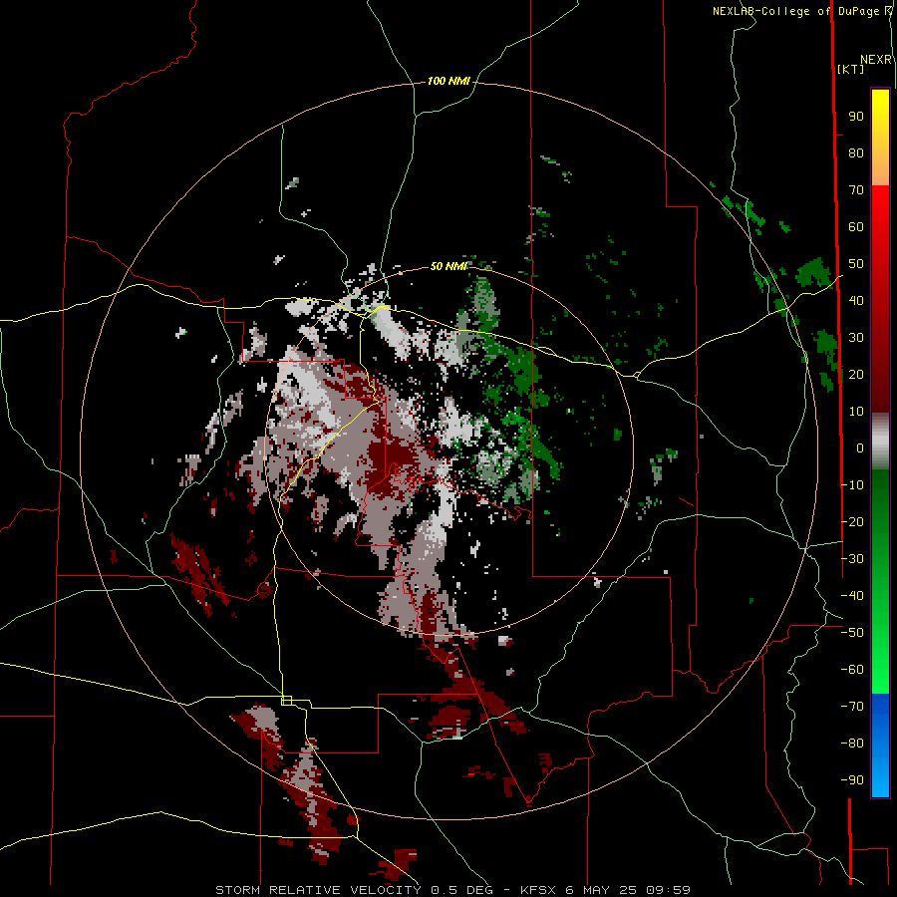
Task: Click the 09:59 timestamp
Action: click(x=668, y=890)
